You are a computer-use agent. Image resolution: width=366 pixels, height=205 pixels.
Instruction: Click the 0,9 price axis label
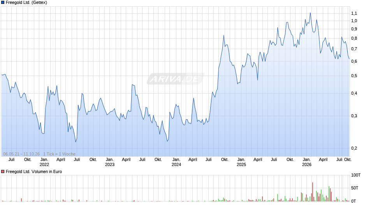click(x=354, y=29)
